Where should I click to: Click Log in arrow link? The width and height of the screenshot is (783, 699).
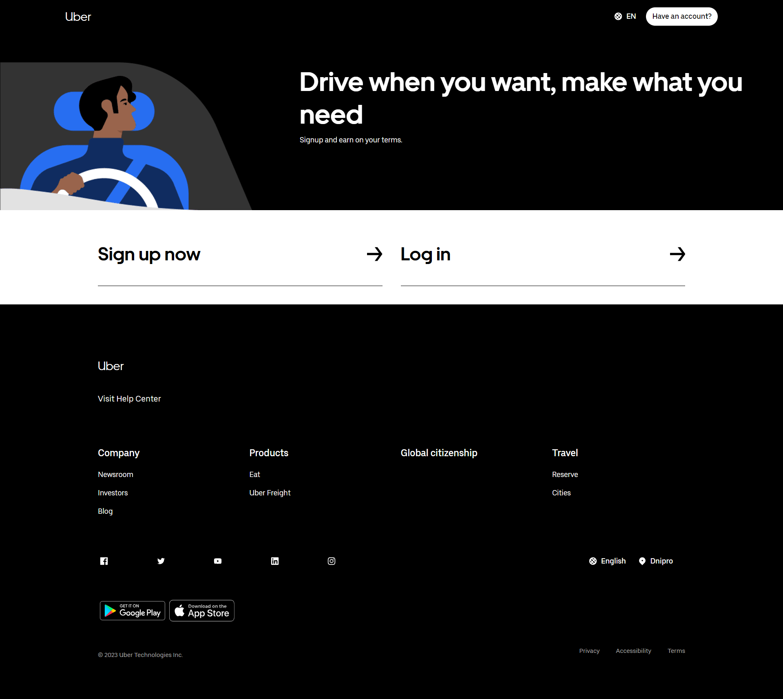(677, 254)
